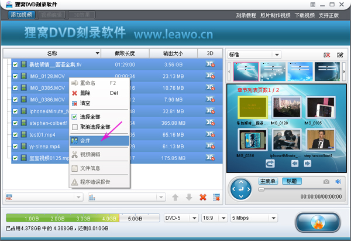Open the 下载视频 link
Image resolution: width=351 pixels, height=241 pixels.
[305, 15]
